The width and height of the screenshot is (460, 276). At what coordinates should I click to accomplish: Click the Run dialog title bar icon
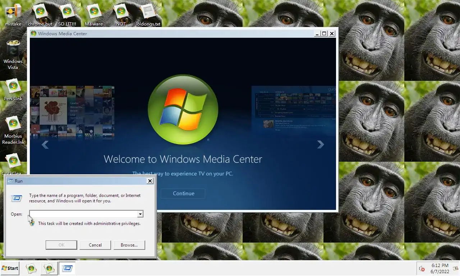click(x=10, y=181)
